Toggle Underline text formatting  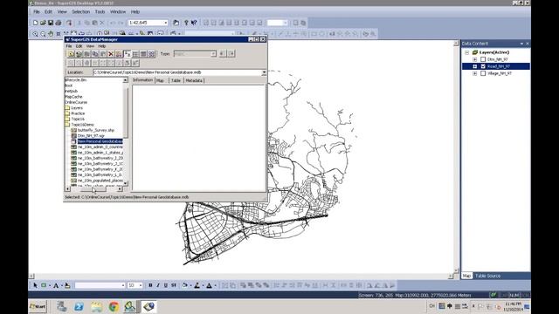pos(166,285)
